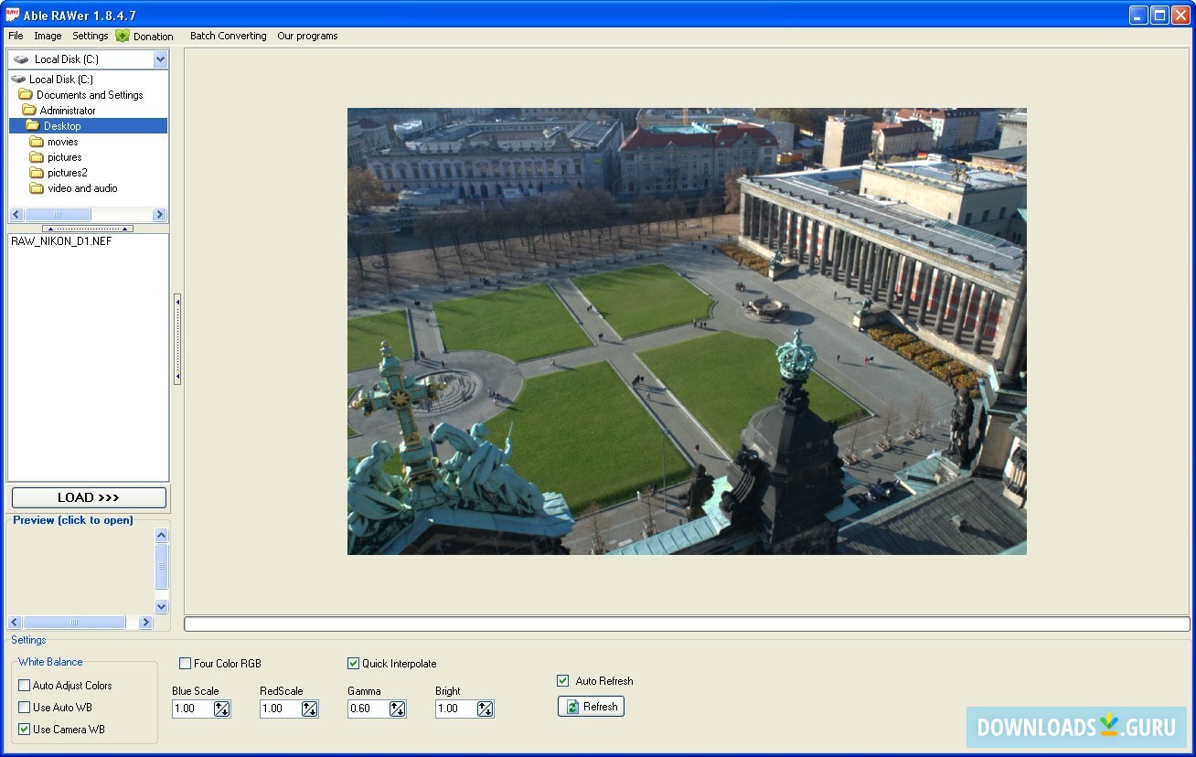Viewport: 1196px width, 757px height.
Task: Click the Able RAWer title bar icon
Action: click(13, 15)
